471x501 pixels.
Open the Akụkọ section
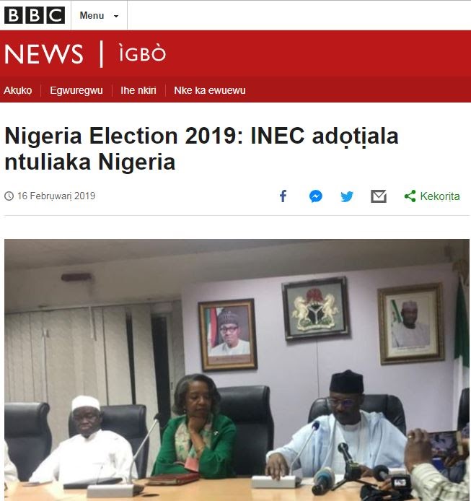point(18,90)
